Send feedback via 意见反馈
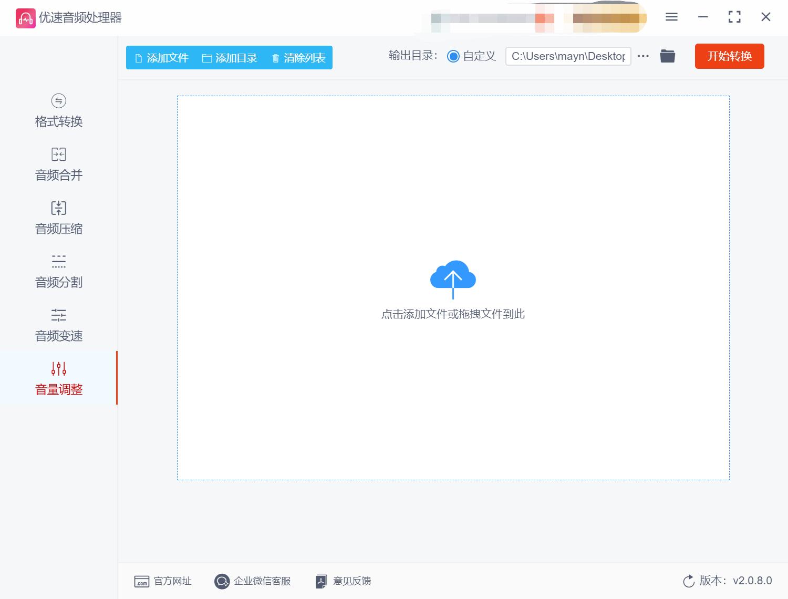This screenshot has height=599, width=788. tap(342, 581)
